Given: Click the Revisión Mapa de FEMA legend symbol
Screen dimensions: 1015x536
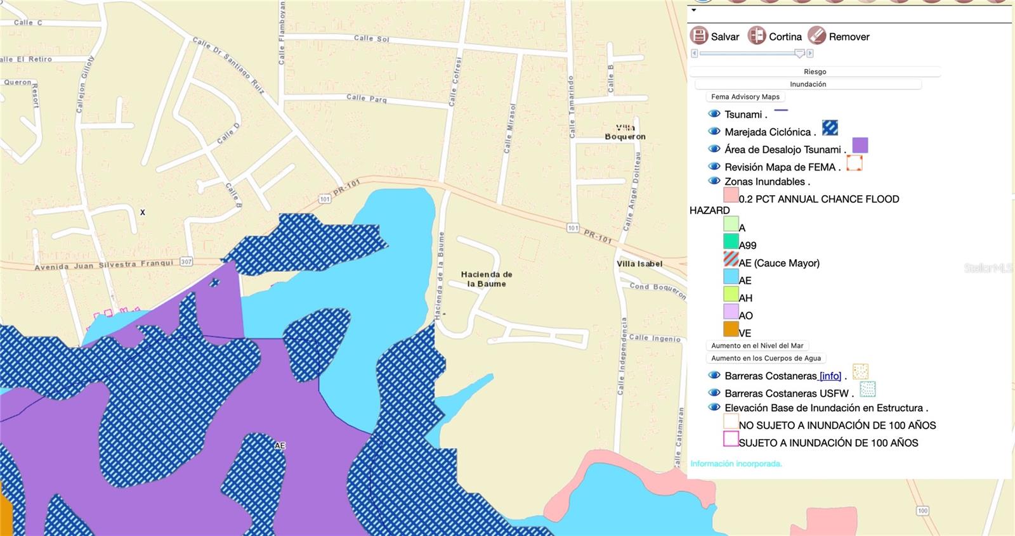Looking at the screenshot, I should tap(854, 163).
